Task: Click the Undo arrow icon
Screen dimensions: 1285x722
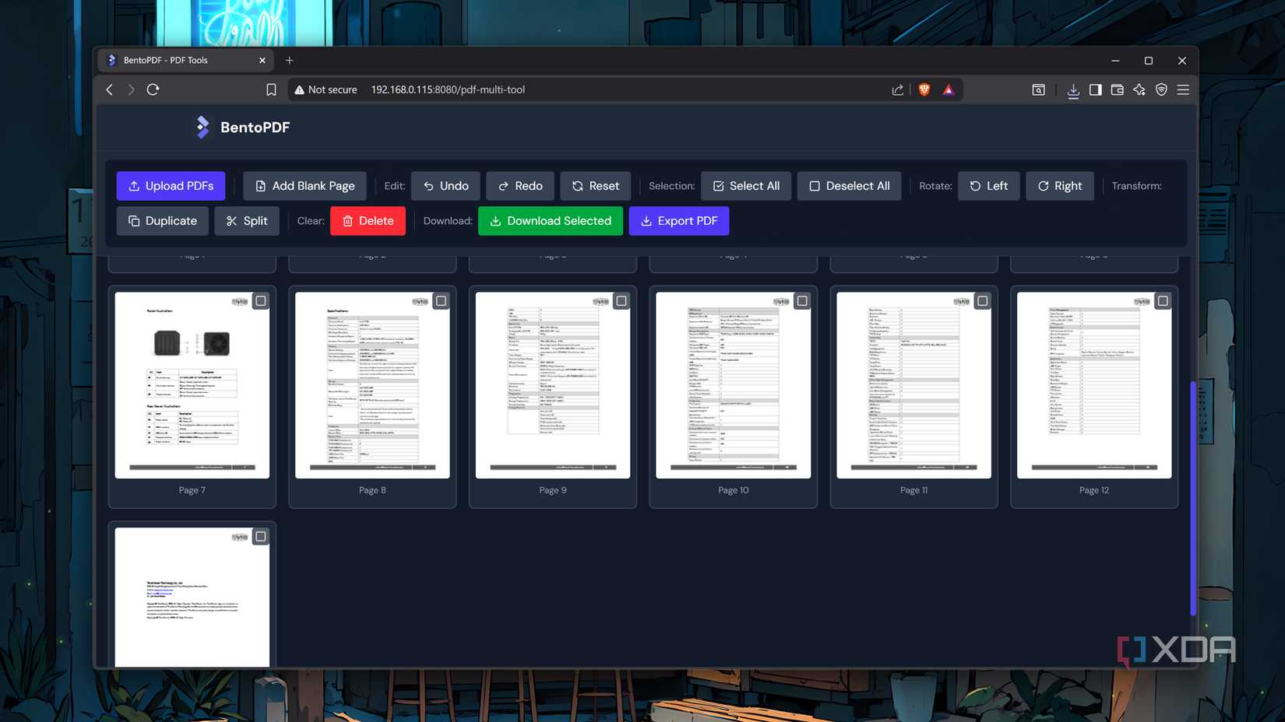Action: 428,186
